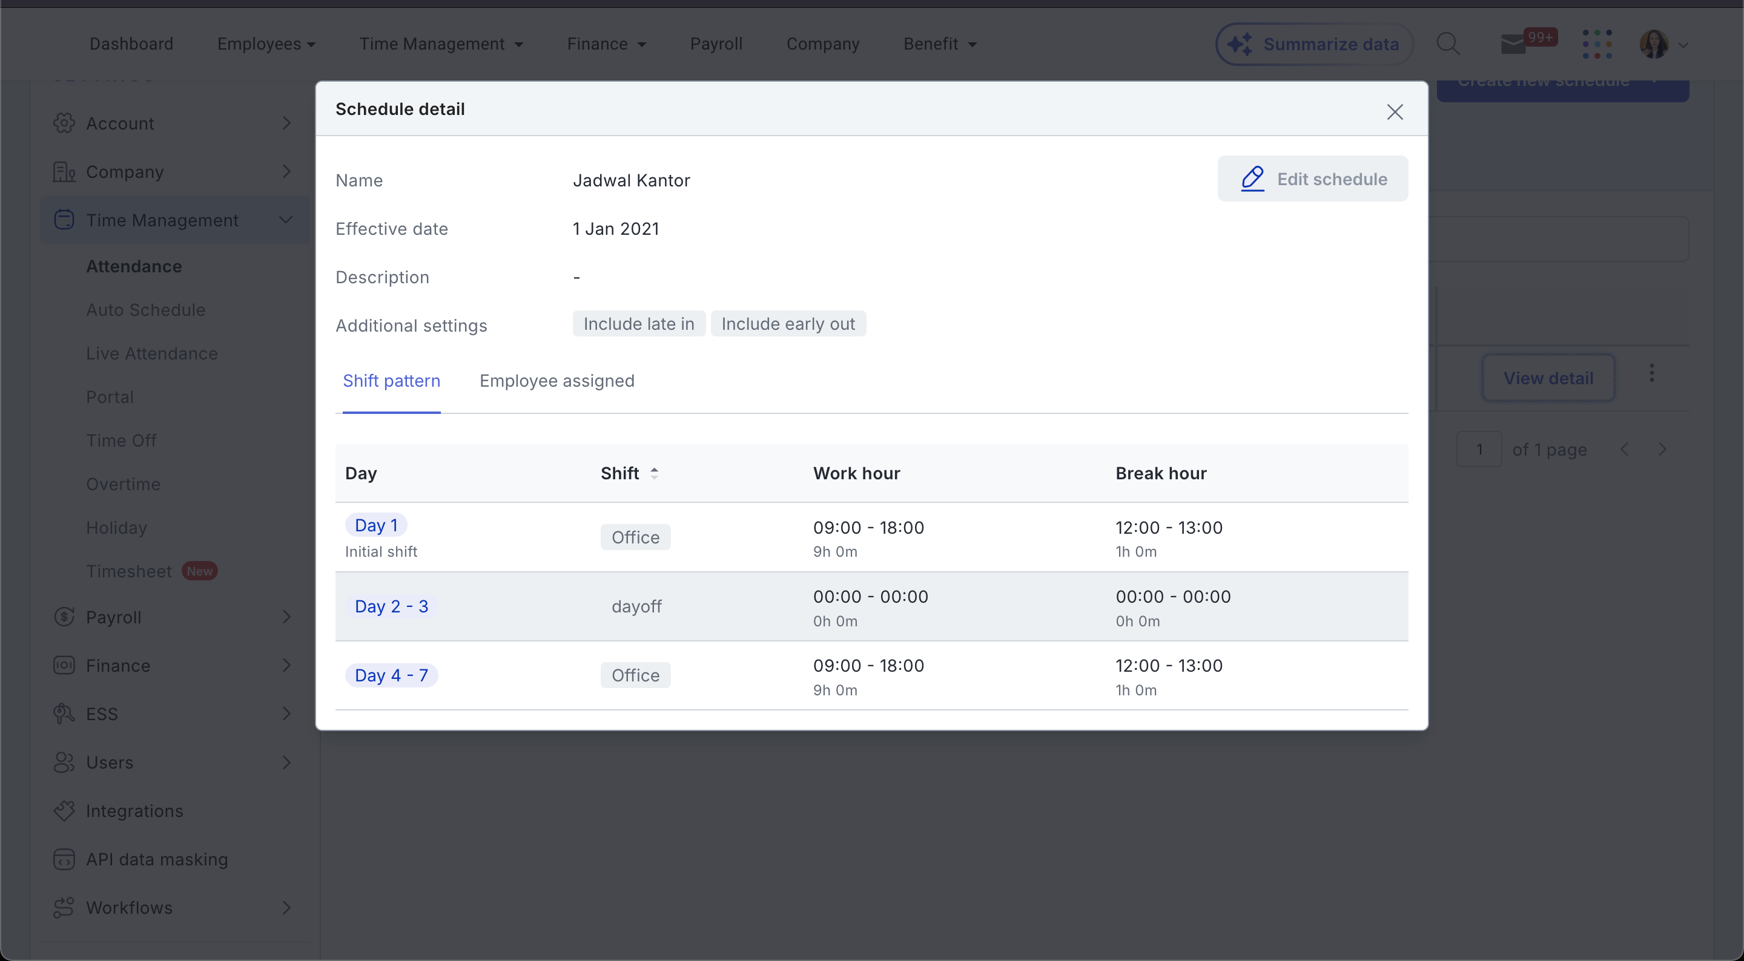Expand the sidebar Payroll chevron
This screenshot has height=961, width=1744.
coord(286,617)
